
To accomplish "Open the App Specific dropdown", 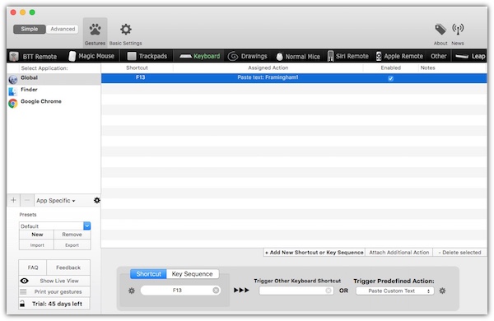I will (x=56, y=201).
